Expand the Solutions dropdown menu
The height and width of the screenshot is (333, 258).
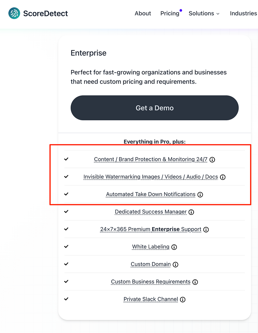(x=204, y=13)
